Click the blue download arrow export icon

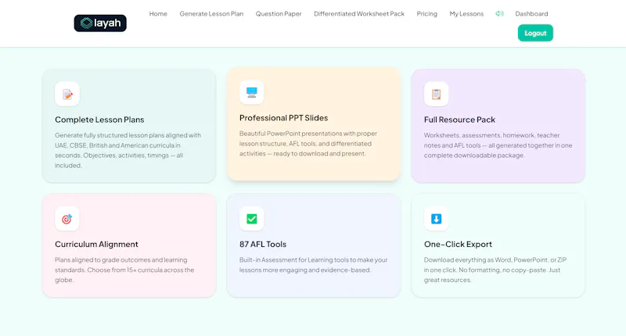pos(436,219)
